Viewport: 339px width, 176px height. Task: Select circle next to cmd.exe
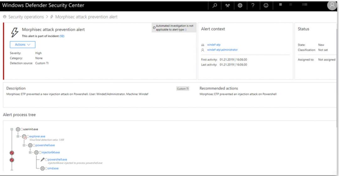click(x=46, y=168)
